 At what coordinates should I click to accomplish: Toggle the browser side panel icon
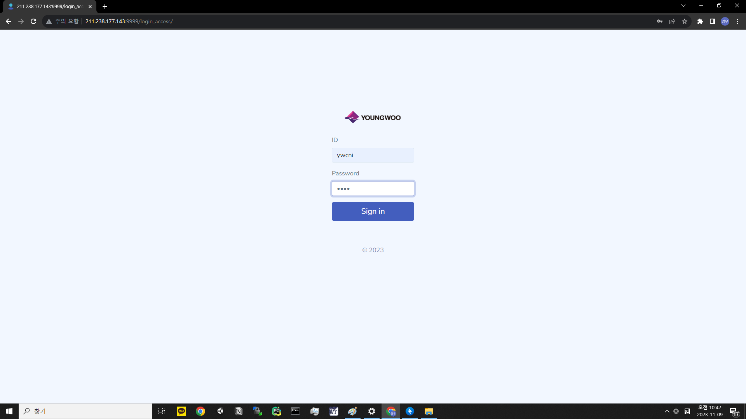(x=713, y=21)
